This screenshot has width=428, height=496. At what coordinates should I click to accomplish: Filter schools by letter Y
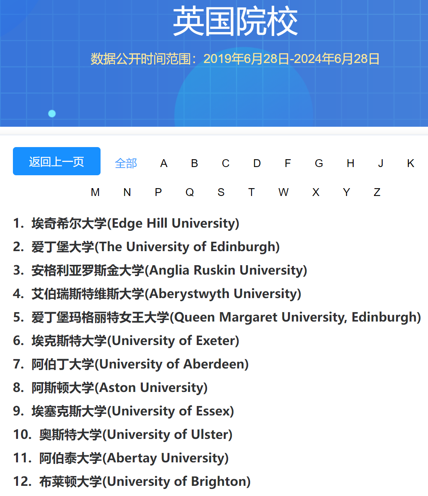tap(346, 192)
